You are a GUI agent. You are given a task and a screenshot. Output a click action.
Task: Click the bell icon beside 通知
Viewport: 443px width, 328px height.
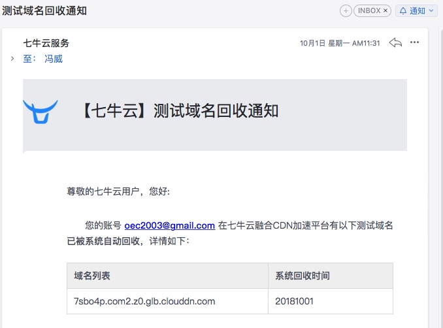[x=403, y=10]
